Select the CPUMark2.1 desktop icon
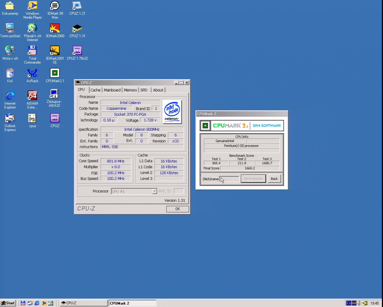The height and width of the screenshot is (307, 383). tap(55, 75)
